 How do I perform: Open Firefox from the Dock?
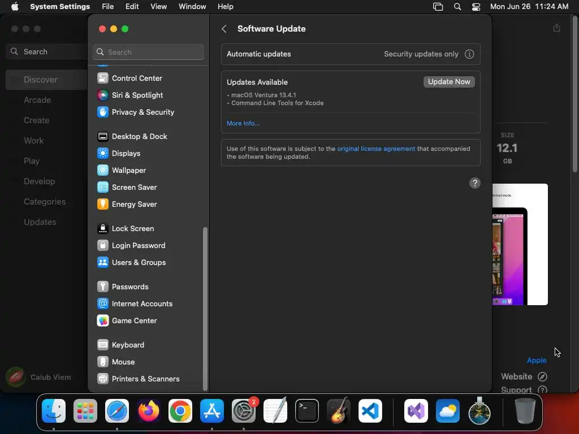point(149,411)
